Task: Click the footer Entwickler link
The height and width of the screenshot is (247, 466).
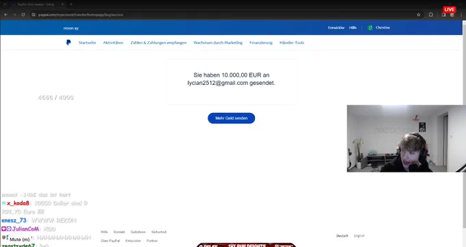Action: point(133,241)
